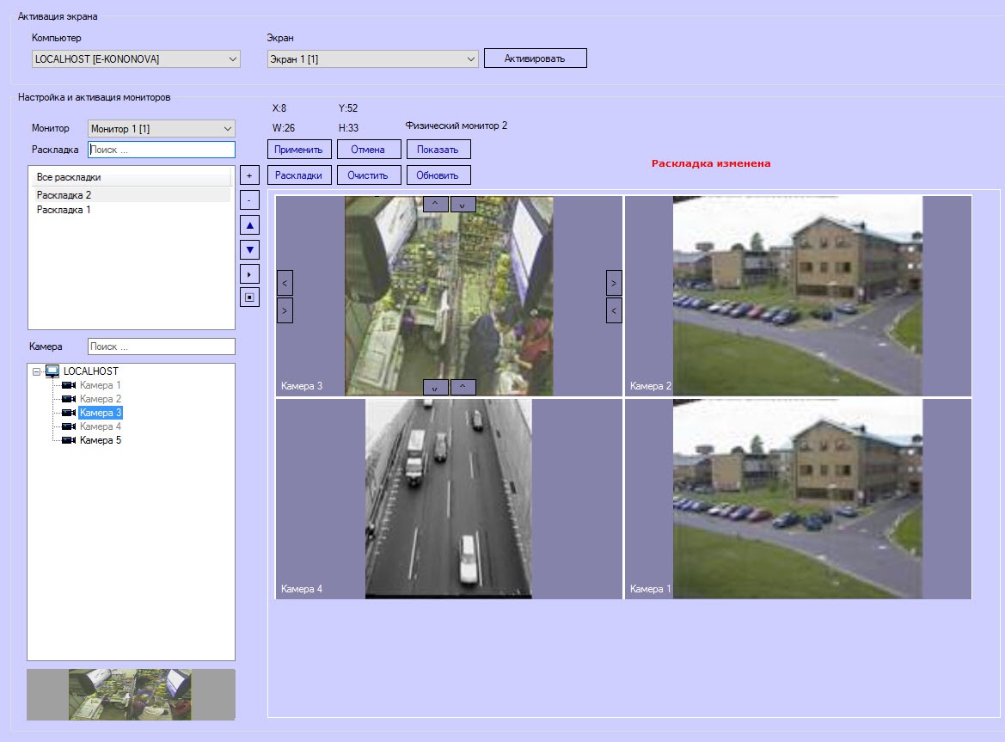This screenshot has width=1005, height=742.
Task: Click the Очистить button
Action: [368, 175]
